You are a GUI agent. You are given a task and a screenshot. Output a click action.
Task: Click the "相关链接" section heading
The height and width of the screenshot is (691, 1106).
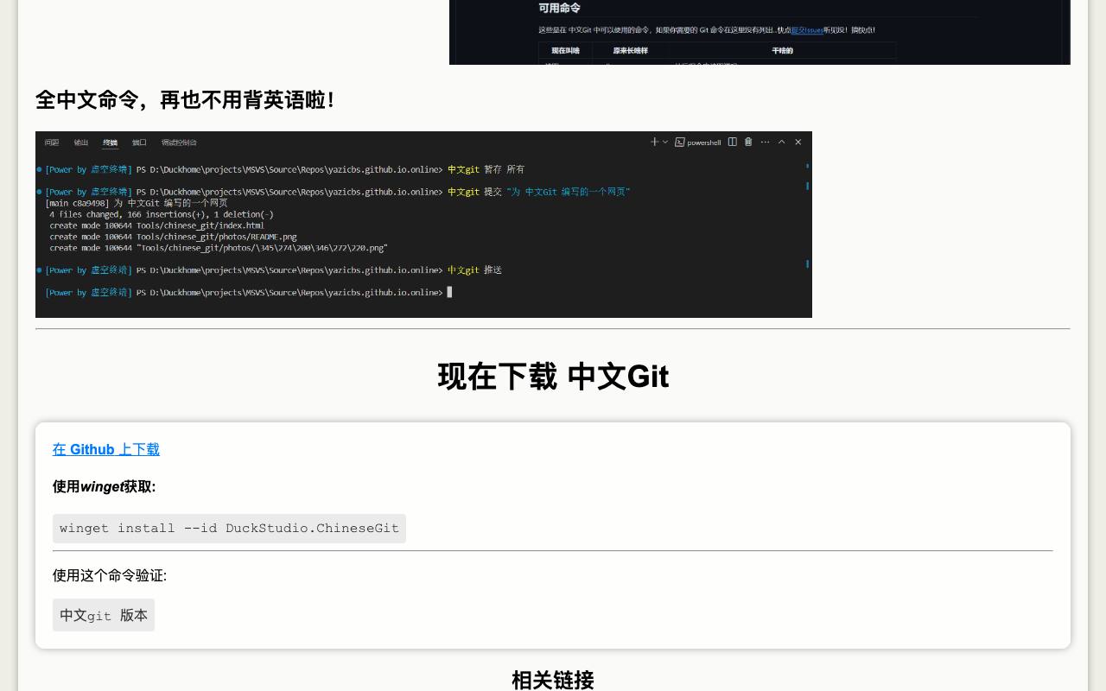point(553,680)
